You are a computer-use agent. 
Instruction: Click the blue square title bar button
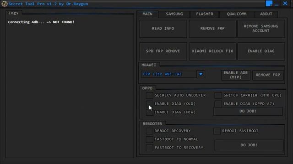pyautogui.click(x=269, y=3)
